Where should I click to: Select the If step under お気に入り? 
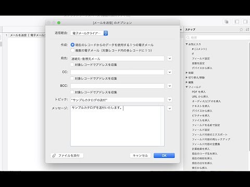[x=193, y=54]
